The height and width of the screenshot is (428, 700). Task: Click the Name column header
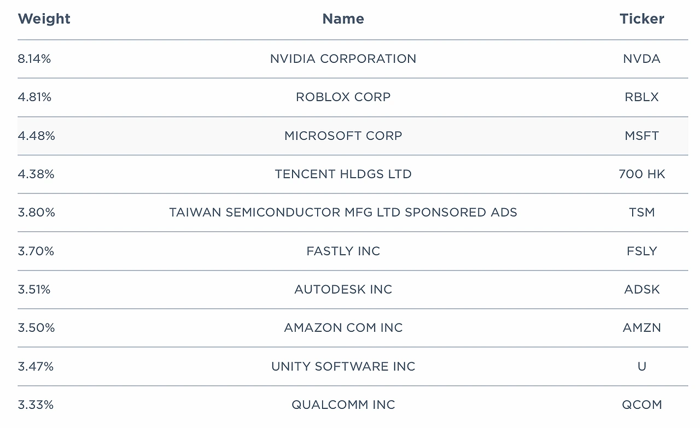[343, 19]
